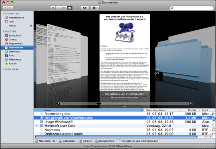The width and height of the screenshot is (216, 149).
Task: Select Cover Flow view button
Action: [70, 8]
